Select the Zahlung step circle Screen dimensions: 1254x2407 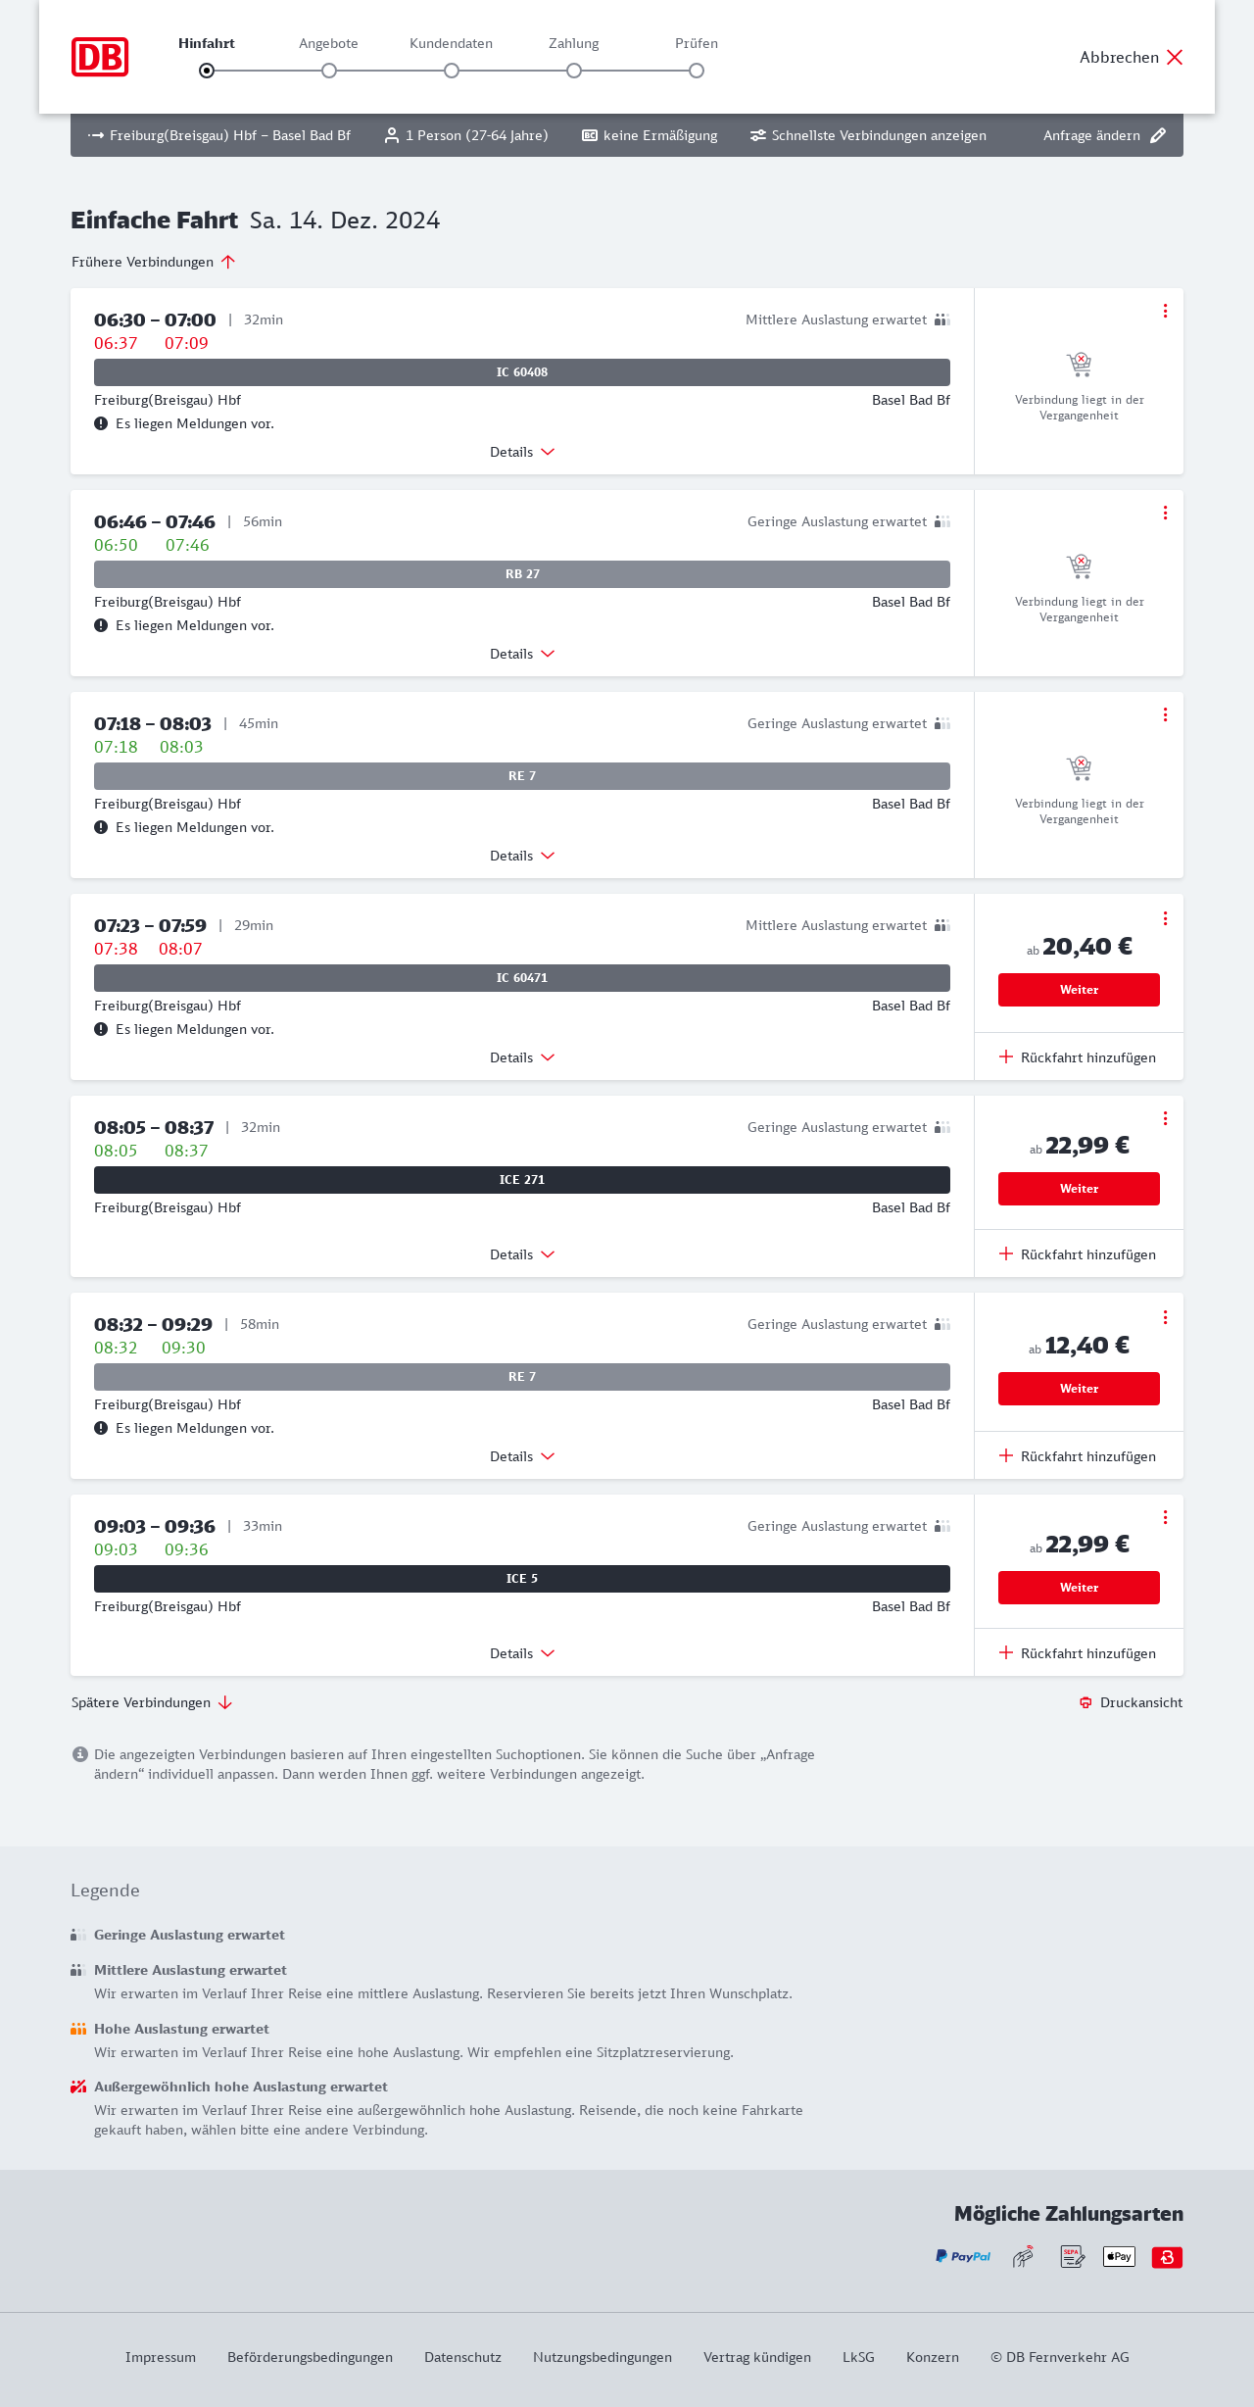[x=574, y=71]
